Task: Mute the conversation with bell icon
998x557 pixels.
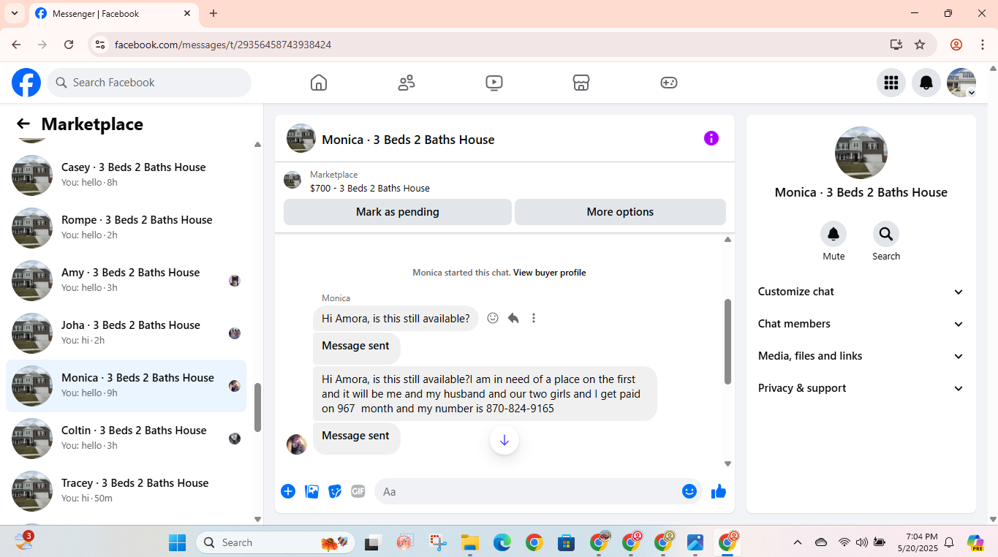Action: click(833, 234)
